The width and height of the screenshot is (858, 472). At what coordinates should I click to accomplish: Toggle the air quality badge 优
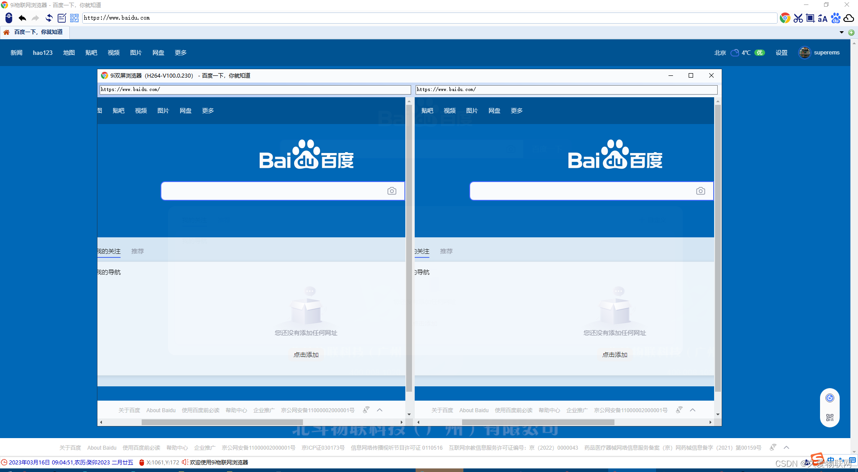[x=760, y=53]
